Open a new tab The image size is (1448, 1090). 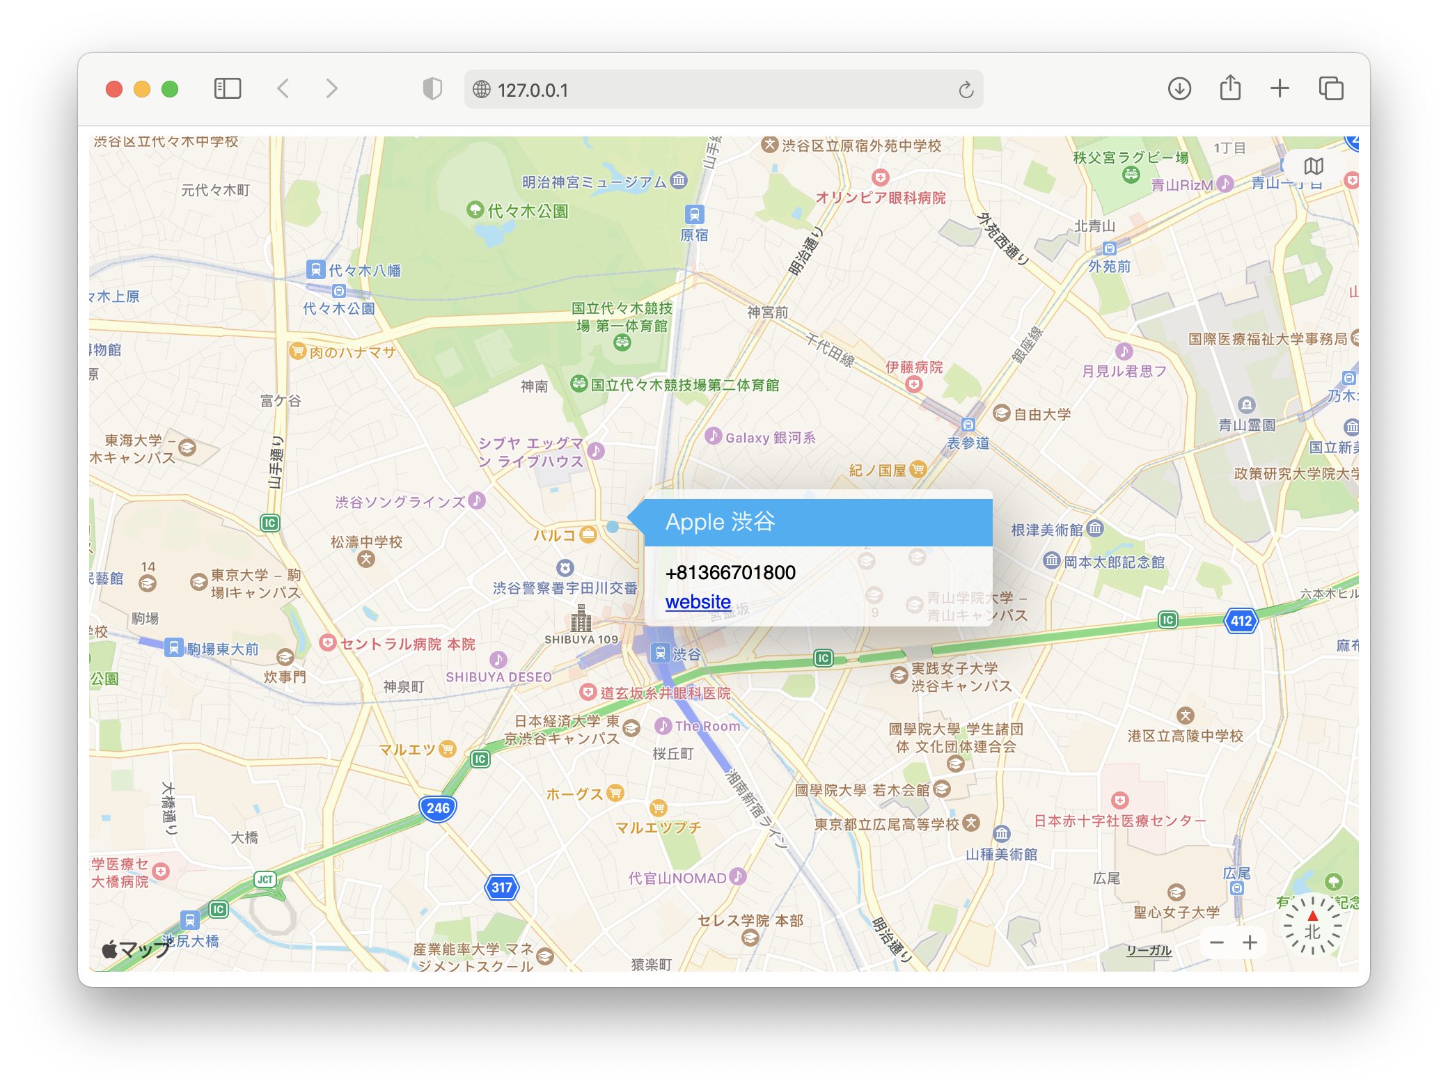[1280, 88]
